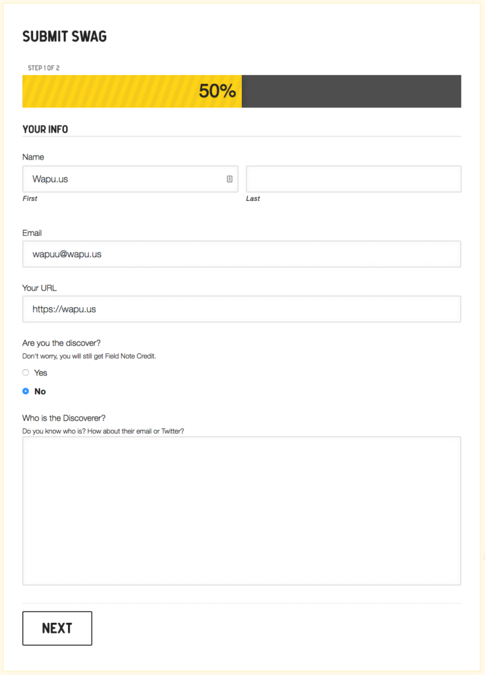Click the 'First' sublabel under name
485x675 pixels.
click(30, 198)
